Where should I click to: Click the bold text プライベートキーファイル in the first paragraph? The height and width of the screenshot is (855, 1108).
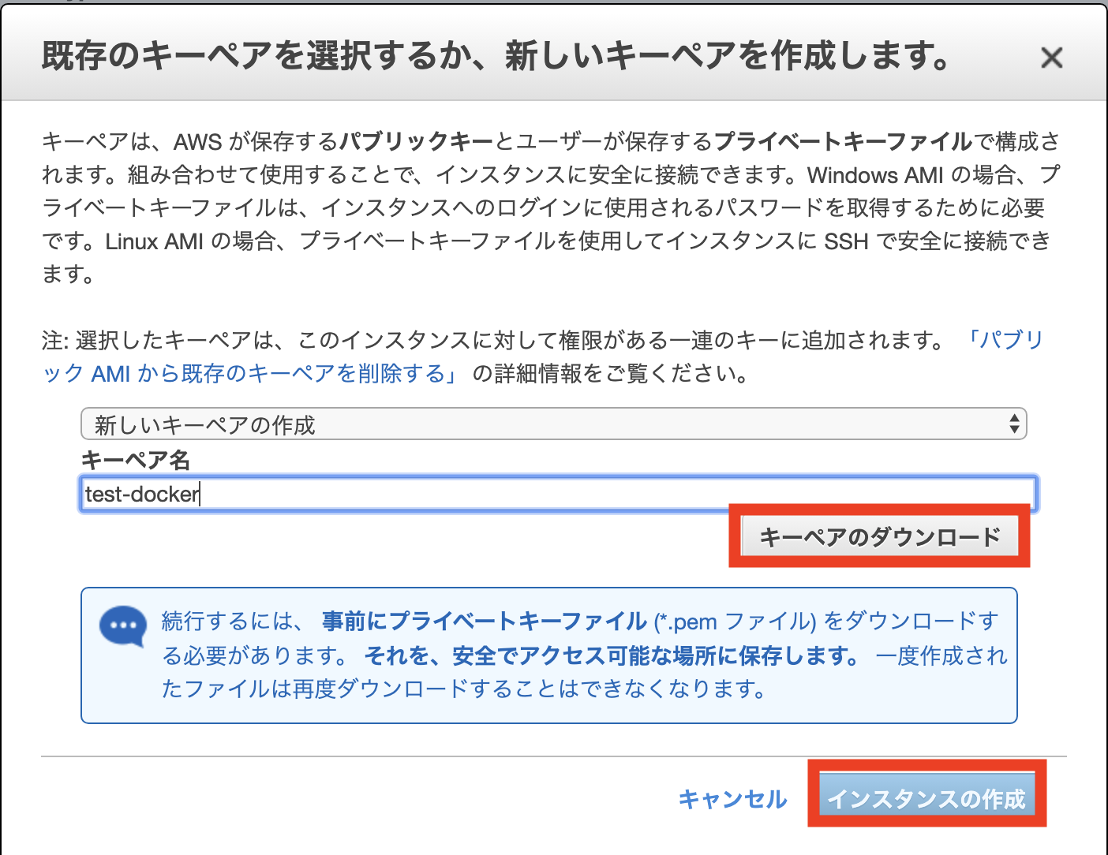coord(843,141)
